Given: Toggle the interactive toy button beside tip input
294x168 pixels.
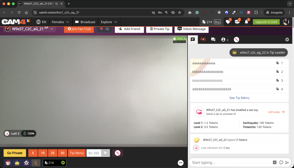Looking at the screenshot, I should click(x=117, y=153).
